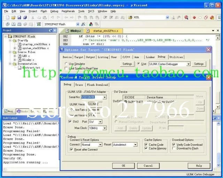223x178 pixels.
Task: Redo the last edit
Action: click(x=58, y=17)
